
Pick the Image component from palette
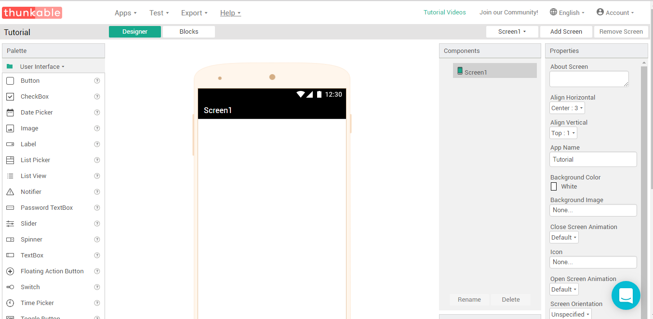pos(29,128)
